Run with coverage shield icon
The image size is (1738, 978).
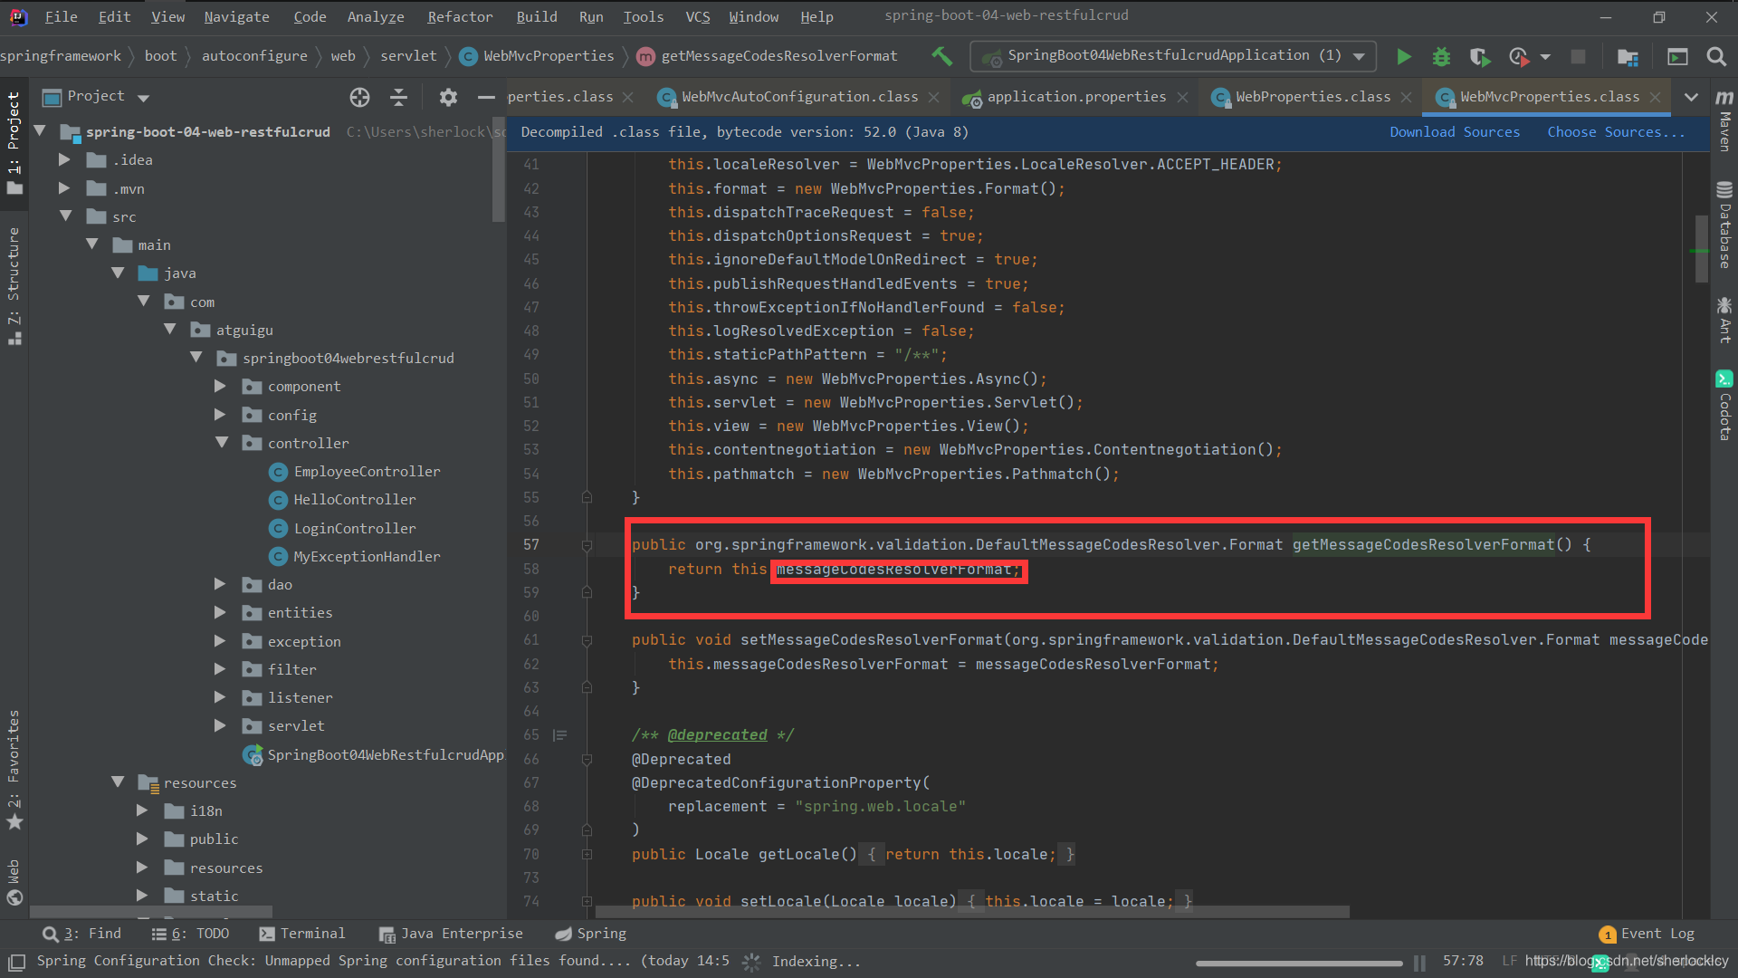point(1480,56)
